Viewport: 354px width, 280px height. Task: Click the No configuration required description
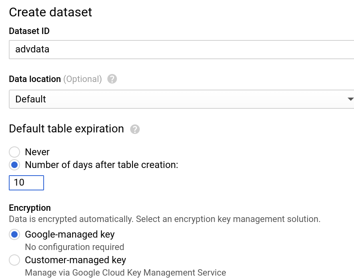click(x=74, y=247)
